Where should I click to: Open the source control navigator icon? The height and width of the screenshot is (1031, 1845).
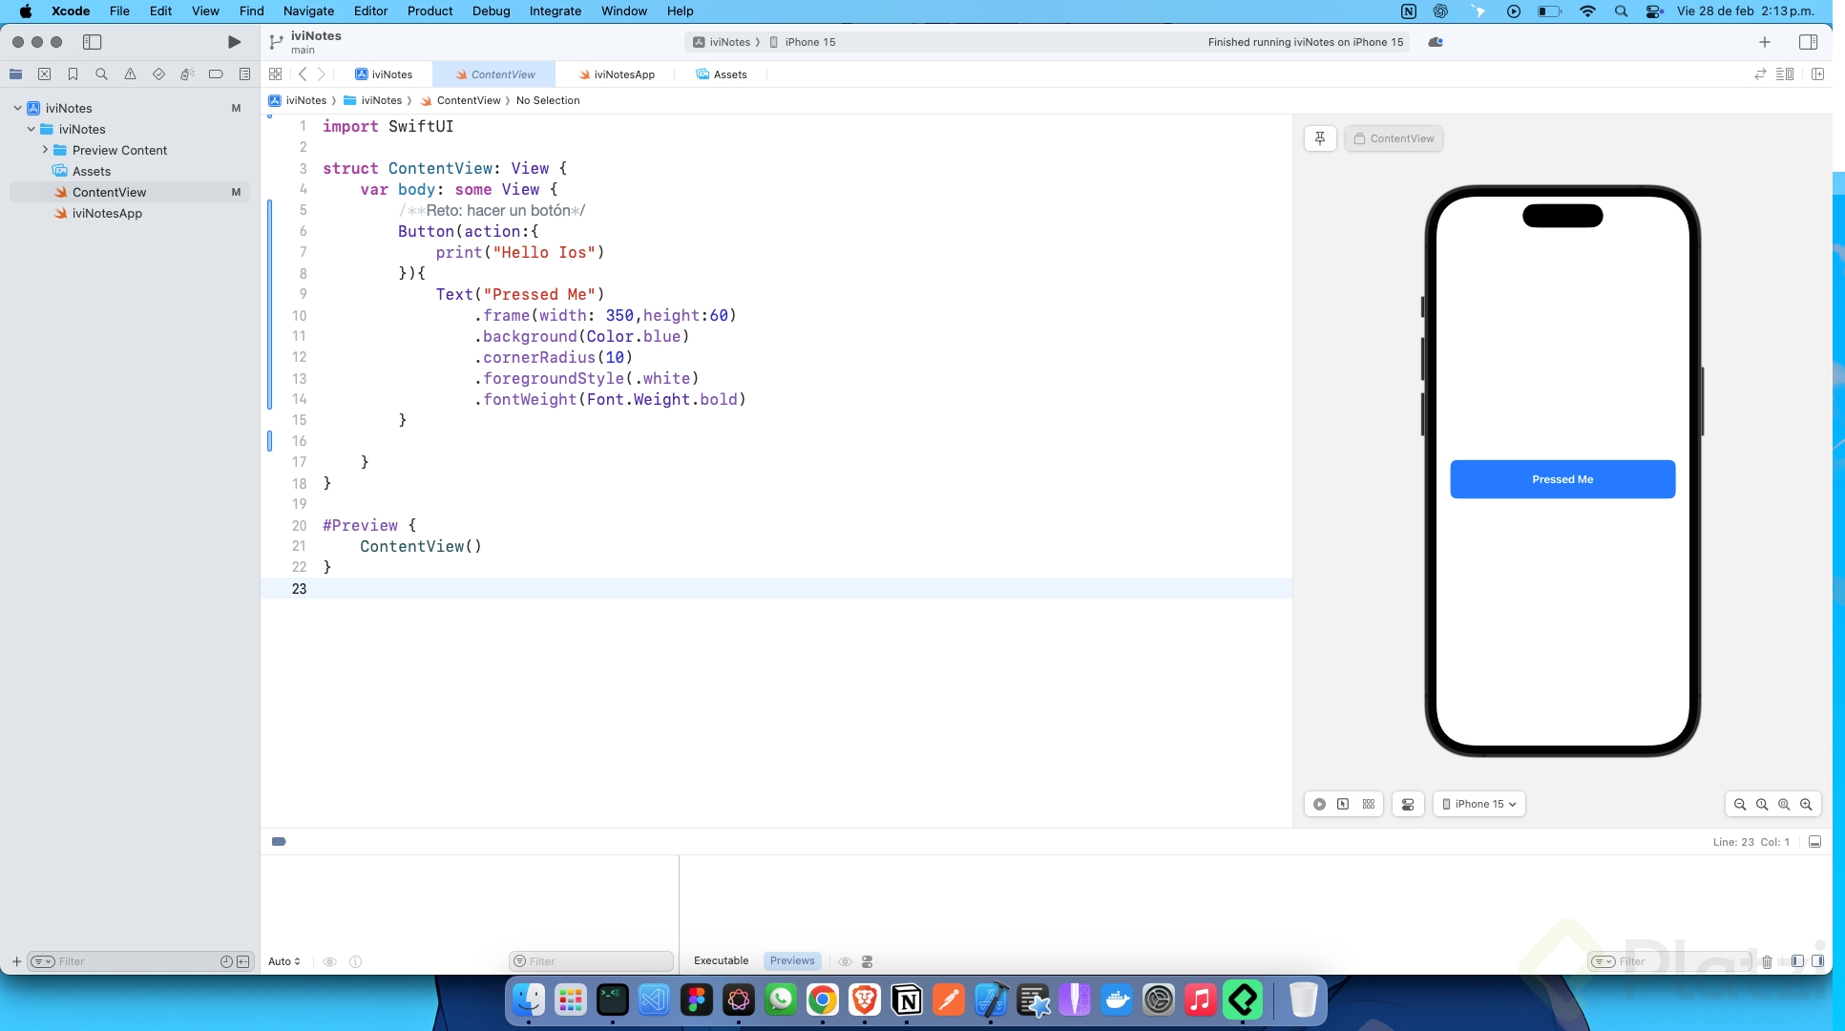44,74
